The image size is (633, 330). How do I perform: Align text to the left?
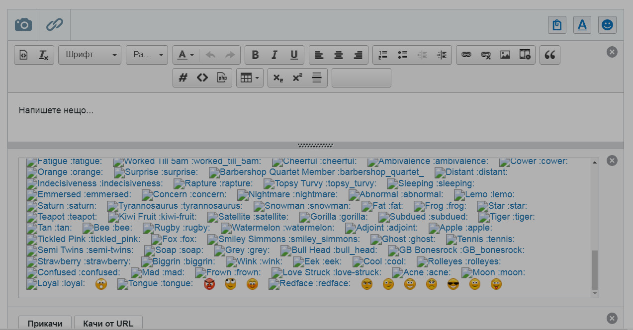point(319,55)
